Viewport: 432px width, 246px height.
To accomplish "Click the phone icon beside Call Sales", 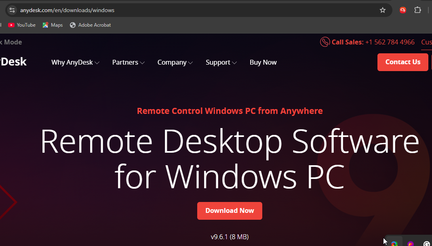I will [x=325, y=42].
